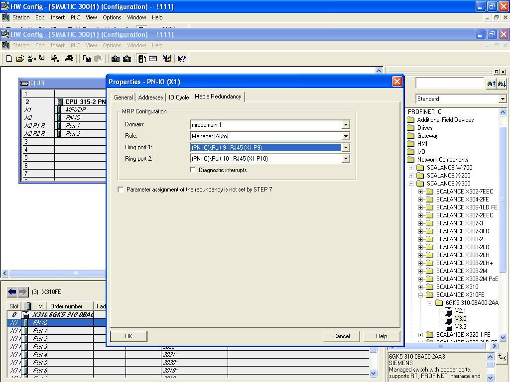510x382 pixels.
Task: Switch to the General tab
Action: [124, 97]
